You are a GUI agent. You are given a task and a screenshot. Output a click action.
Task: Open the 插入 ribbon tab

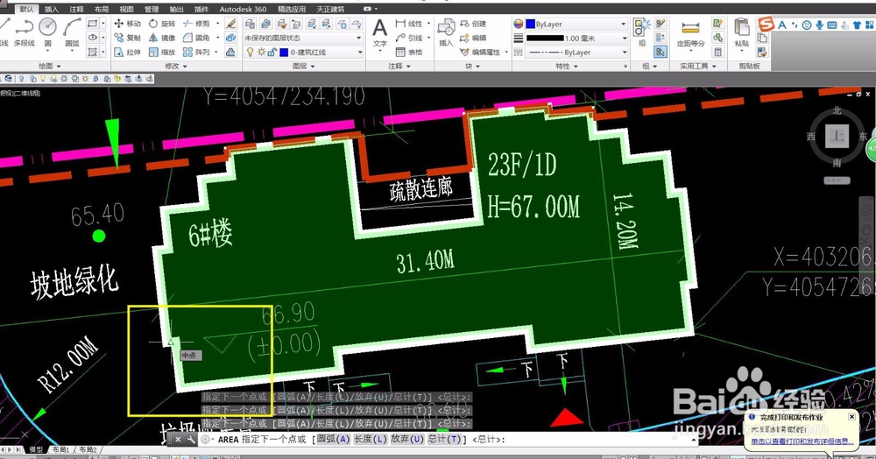[x=52, y=9]
